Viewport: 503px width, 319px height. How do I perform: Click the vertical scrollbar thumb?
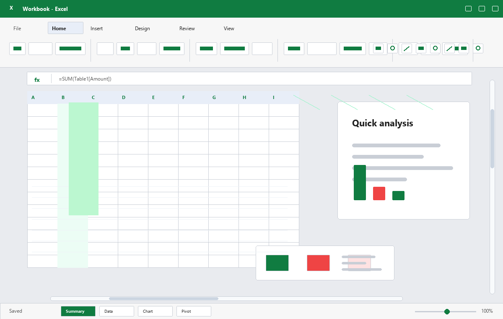click(493, 139)
